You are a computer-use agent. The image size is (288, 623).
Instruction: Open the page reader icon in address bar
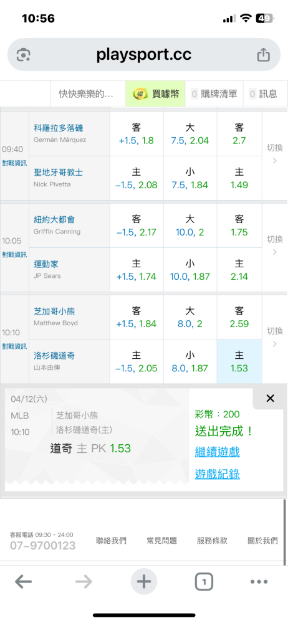point(24,55)
